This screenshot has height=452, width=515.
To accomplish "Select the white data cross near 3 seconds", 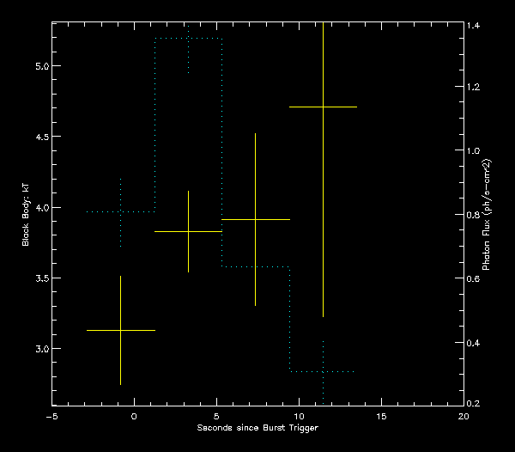I will pyautogui.click(x=188, y=231).
